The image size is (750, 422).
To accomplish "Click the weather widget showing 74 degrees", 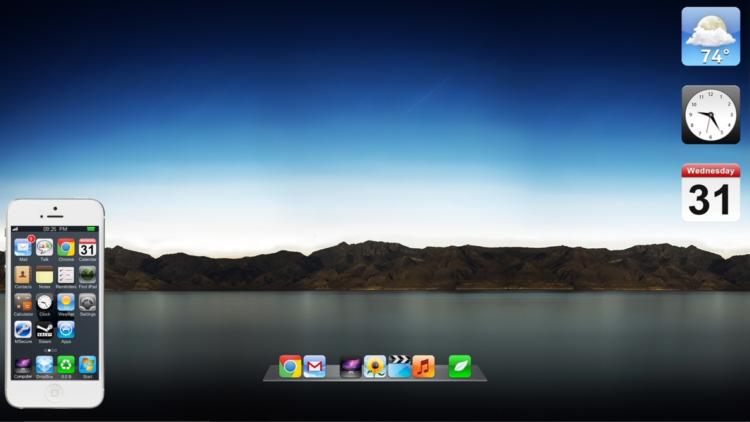I will (710, 36).
